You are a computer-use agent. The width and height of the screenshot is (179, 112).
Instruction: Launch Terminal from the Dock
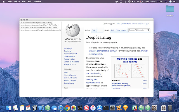[x=106, y=108]
